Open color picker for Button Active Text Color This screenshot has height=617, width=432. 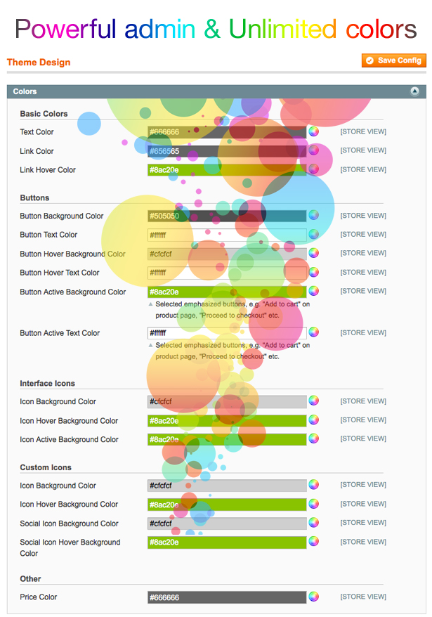click(314, 332)
